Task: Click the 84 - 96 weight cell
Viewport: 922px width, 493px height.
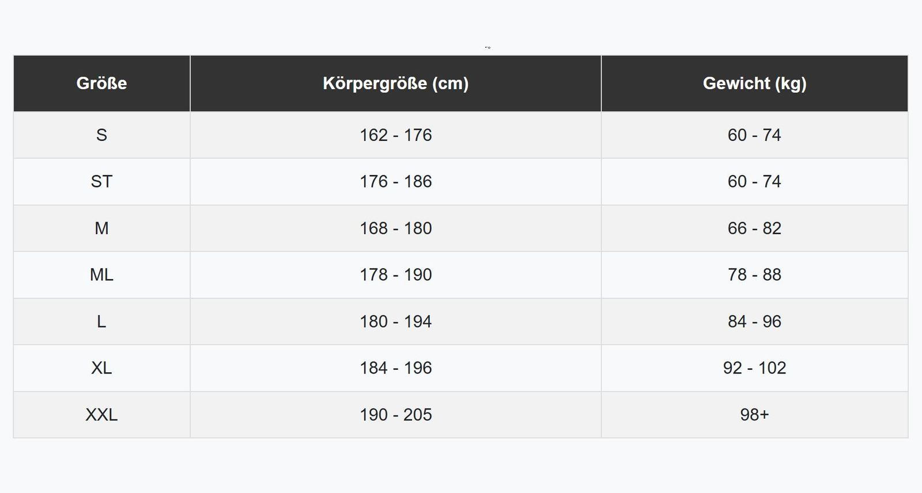Action: [x=754, y=322]
